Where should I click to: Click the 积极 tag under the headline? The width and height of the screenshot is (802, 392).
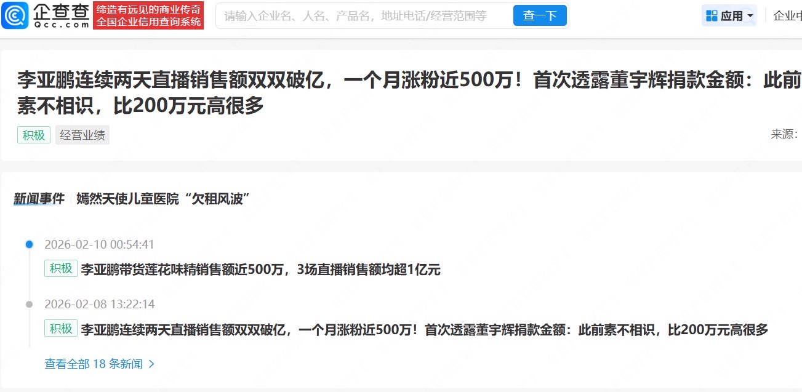(34, 135)
